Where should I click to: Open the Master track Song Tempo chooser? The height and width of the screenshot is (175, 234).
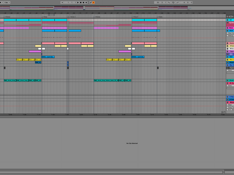coord(230,107)
